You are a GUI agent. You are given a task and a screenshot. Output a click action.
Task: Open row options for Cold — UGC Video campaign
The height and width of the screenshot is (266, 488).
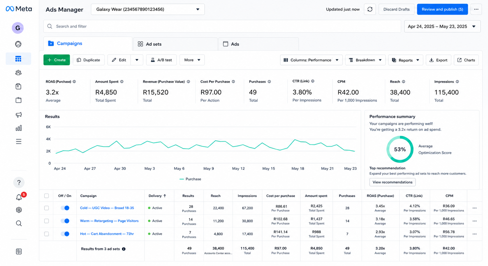pos(474,208)
